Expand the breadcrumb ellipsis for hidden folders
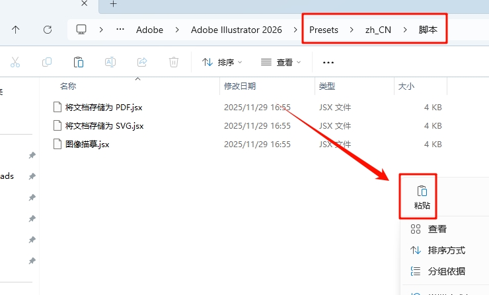This screenshot has width=489, height=295. 120,30
